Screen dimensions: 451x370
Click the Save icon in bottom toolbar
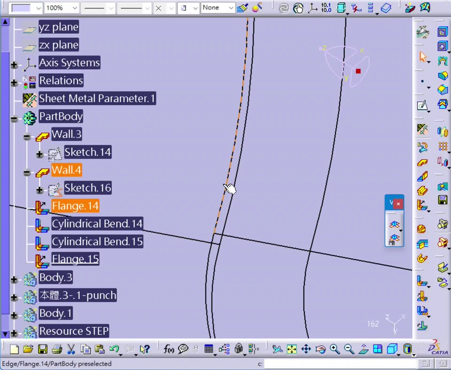click(x=43, y=349)
